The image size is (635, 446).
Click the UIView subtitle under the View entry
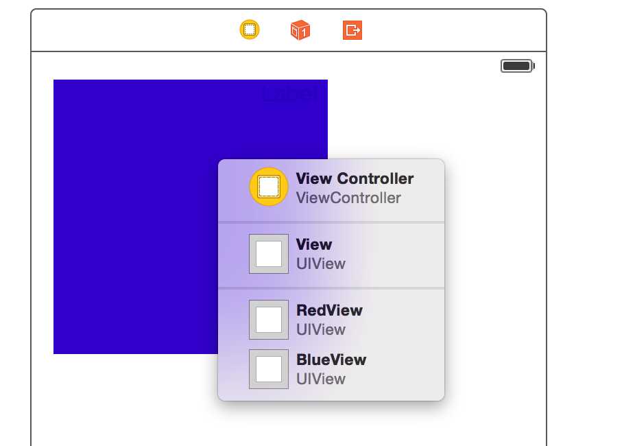321,263
